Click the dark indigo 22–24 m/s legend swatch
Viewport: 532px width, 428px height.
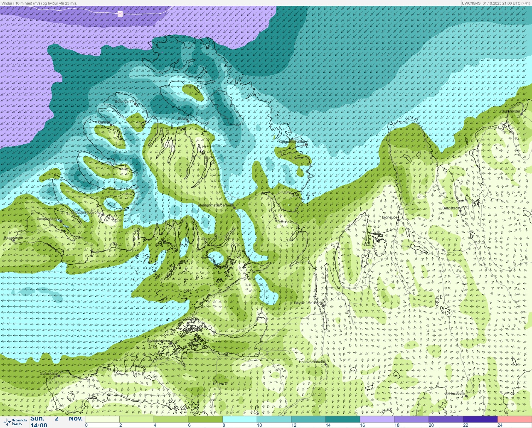480,419
